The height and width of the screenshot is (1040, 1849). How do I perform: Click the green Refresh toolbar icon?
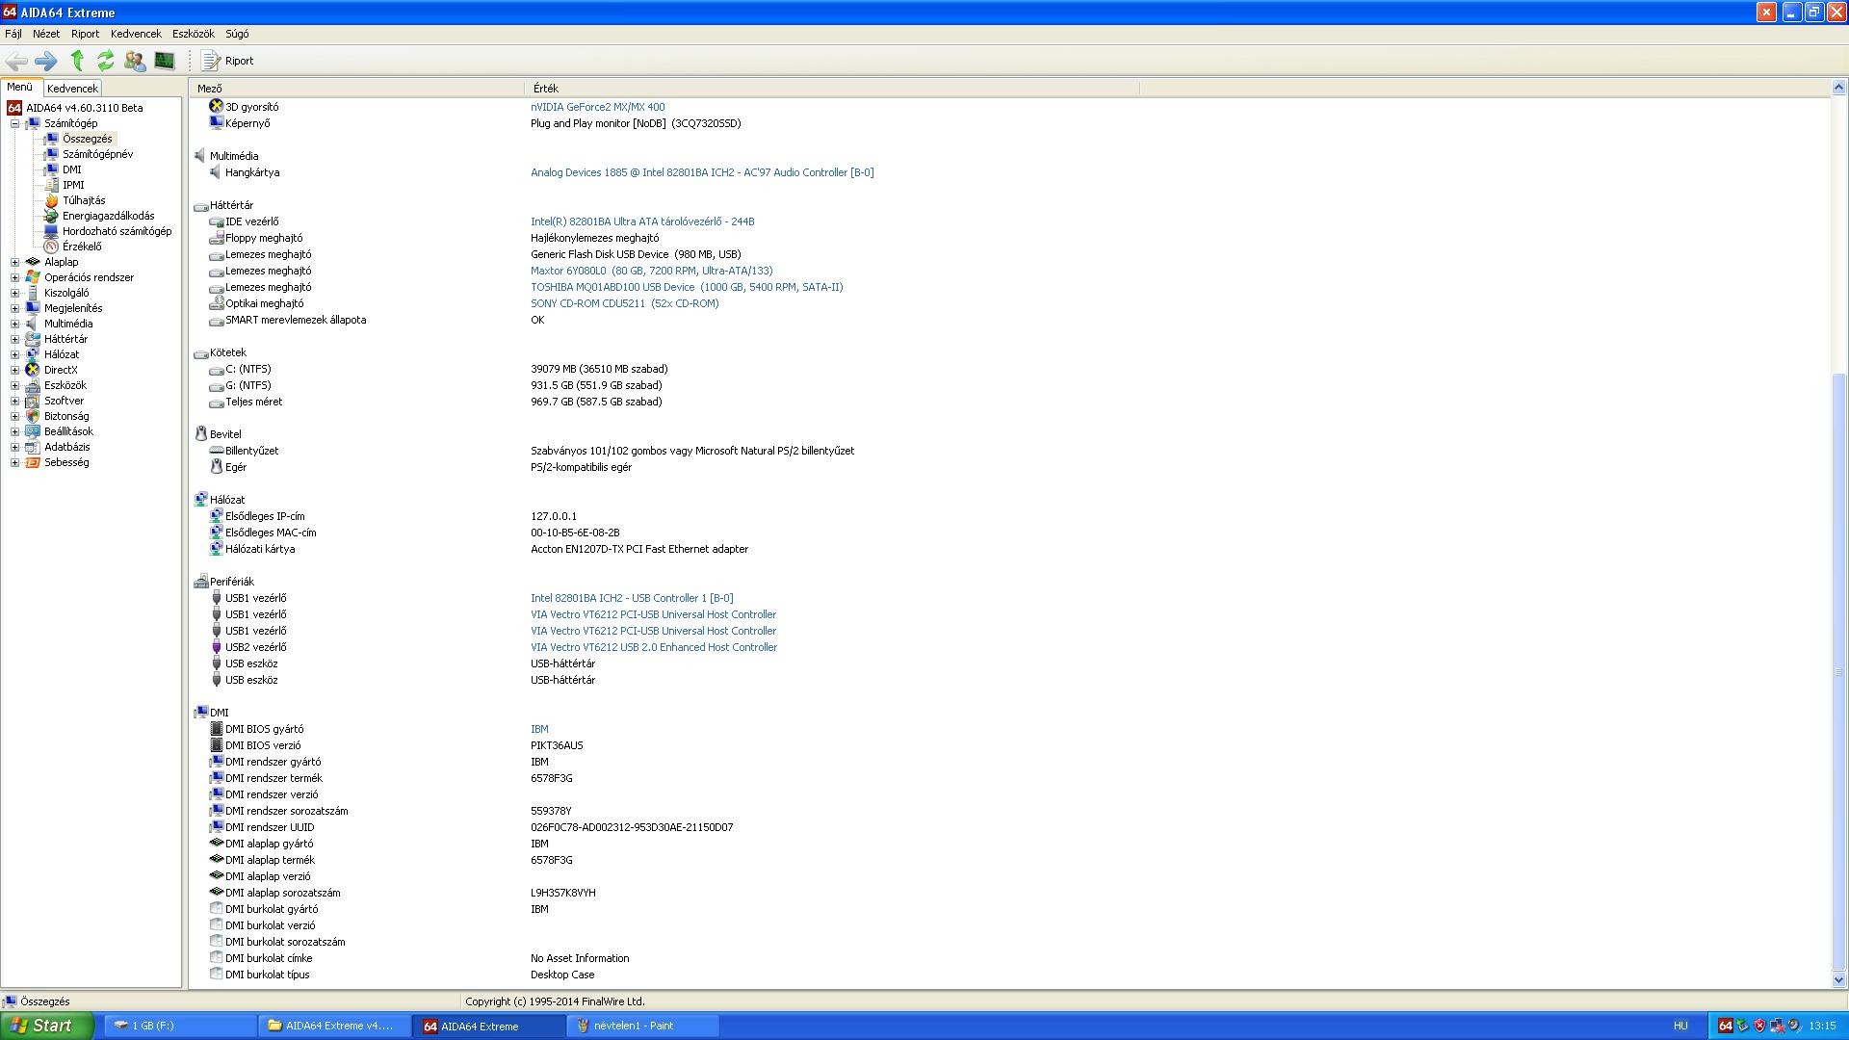point(106,61)
